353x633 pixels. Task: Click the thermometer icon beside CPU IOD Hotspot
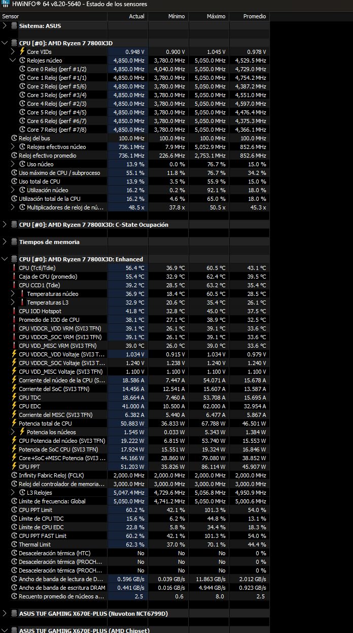point(14,311)
